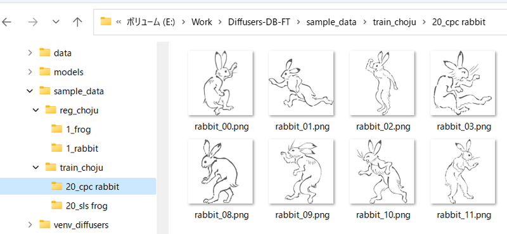The width and height of the screenshot is (507, 234).
Task: Expand the models folder chevron
Action: pos(30,72)
